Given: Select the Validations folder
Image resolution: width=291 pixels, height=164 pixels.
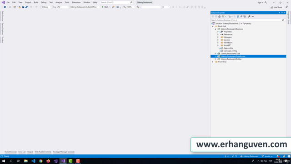Looking at the screenshot, I should point(228,42).
